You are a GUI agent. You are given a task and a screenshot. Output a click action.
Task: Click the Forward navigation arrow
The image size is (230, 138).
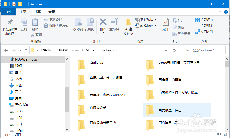coord(14,50)
